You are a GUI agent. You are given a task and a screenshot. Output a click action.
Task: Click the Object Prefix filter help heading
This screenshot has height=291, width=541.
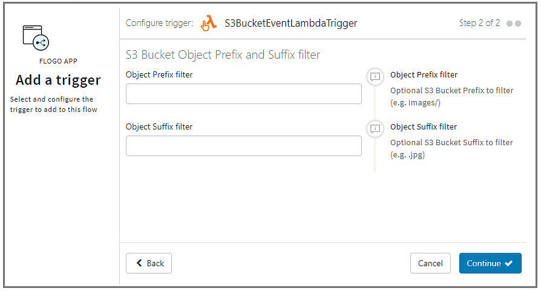tap(424, 75)
